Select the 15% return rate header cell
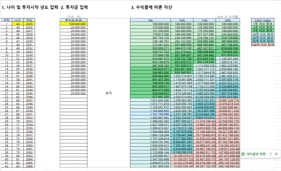The image size is (281, 171). pyautogui.click(x=205, y=20)
